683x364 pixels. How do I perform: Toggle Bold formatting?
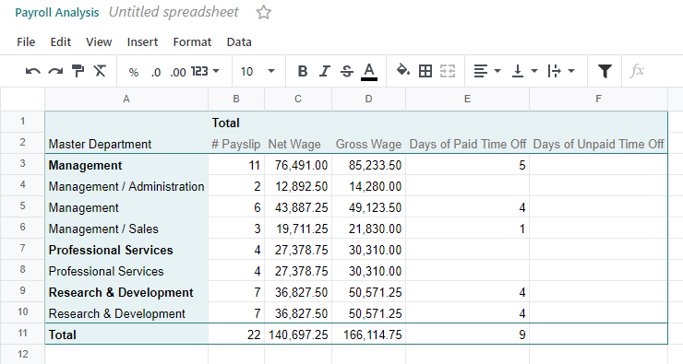click(x=303, y=71)
